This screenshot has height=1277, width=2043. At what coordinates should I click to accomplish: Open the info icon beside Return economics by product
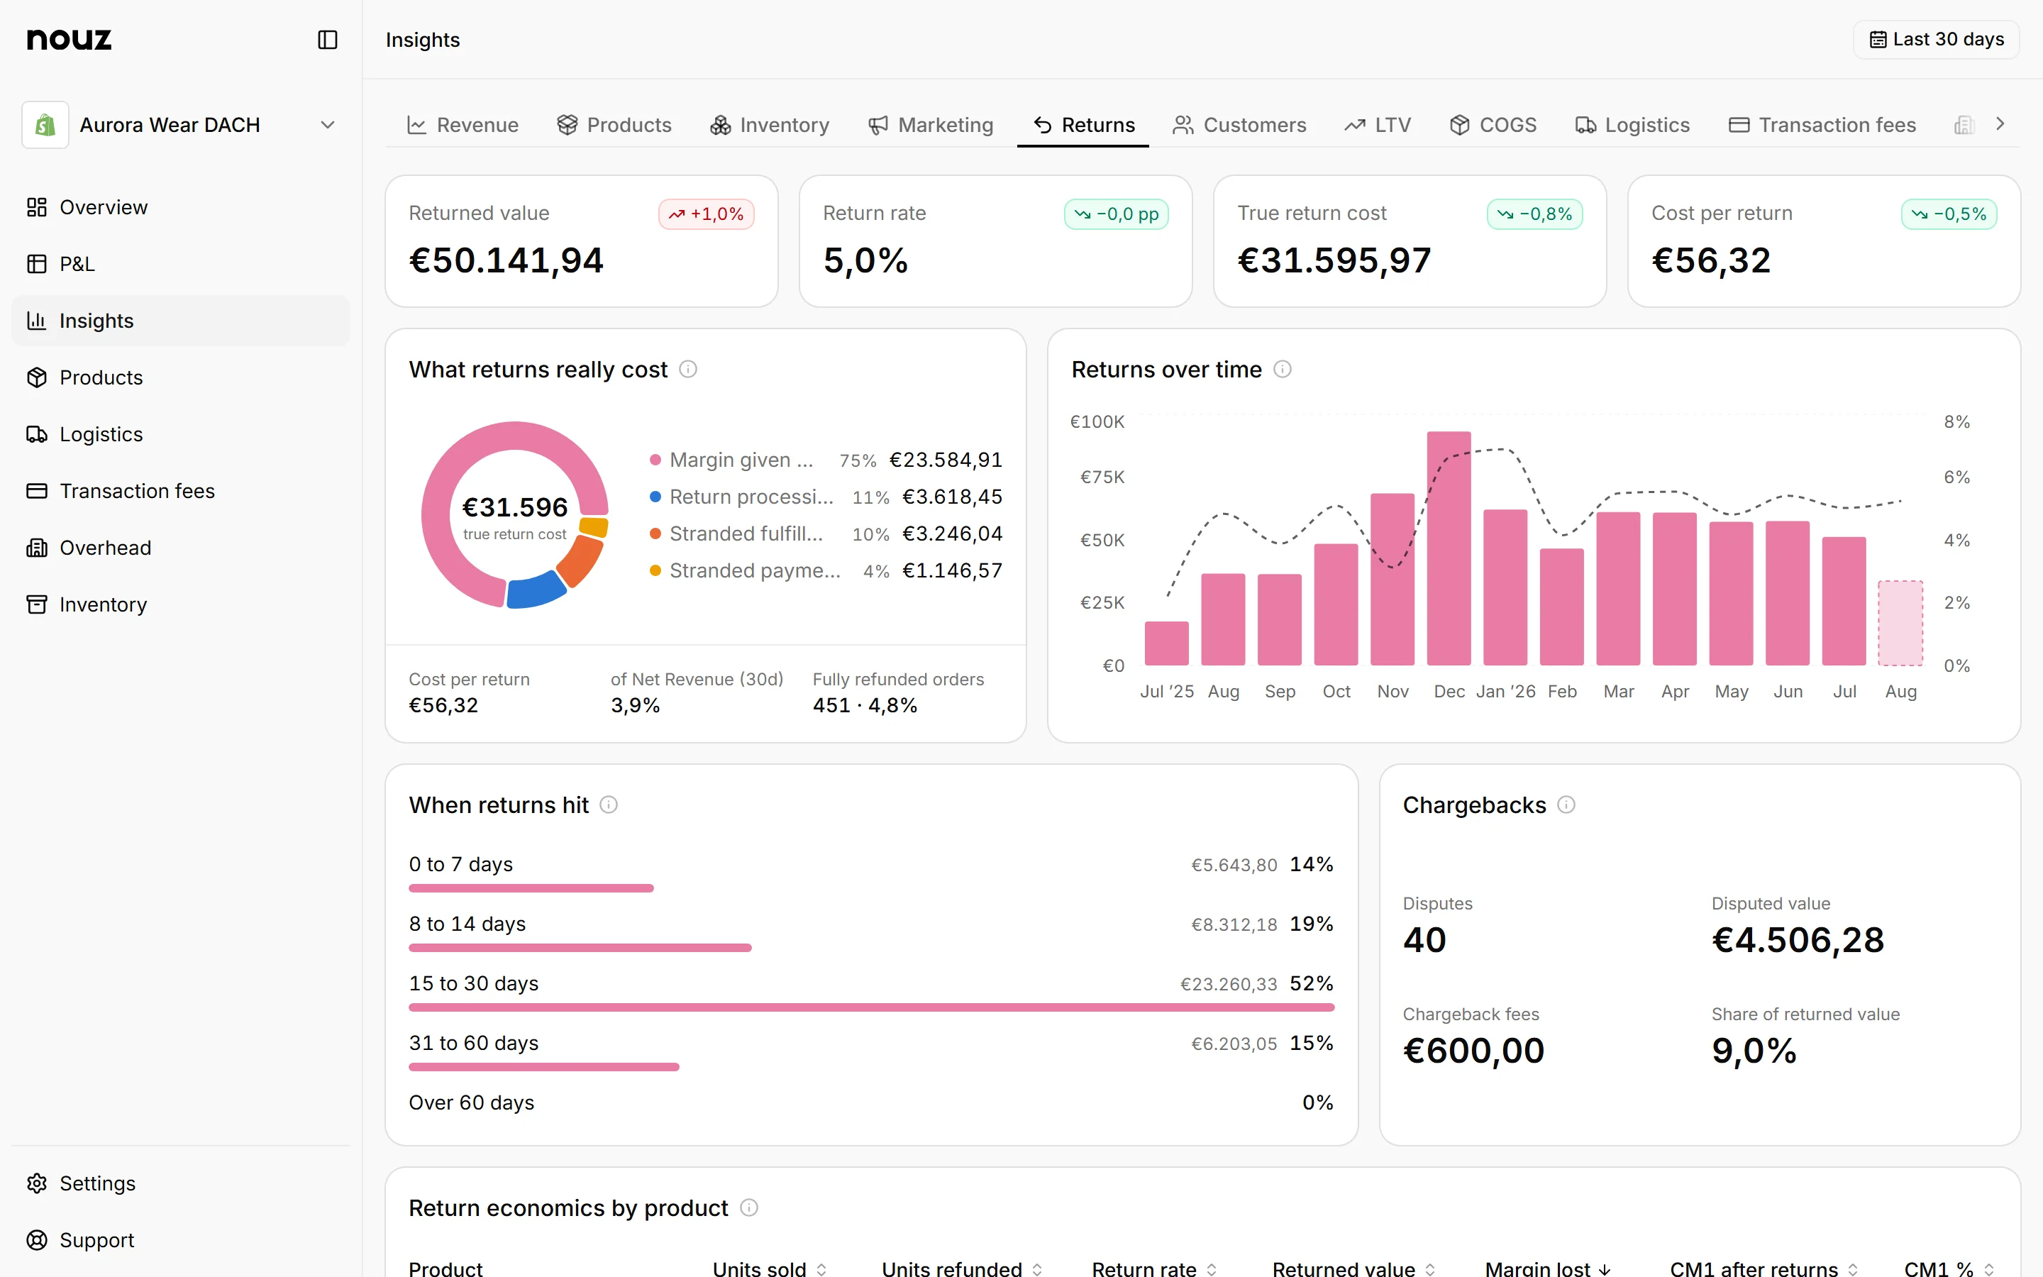(x=749, y=1207)
